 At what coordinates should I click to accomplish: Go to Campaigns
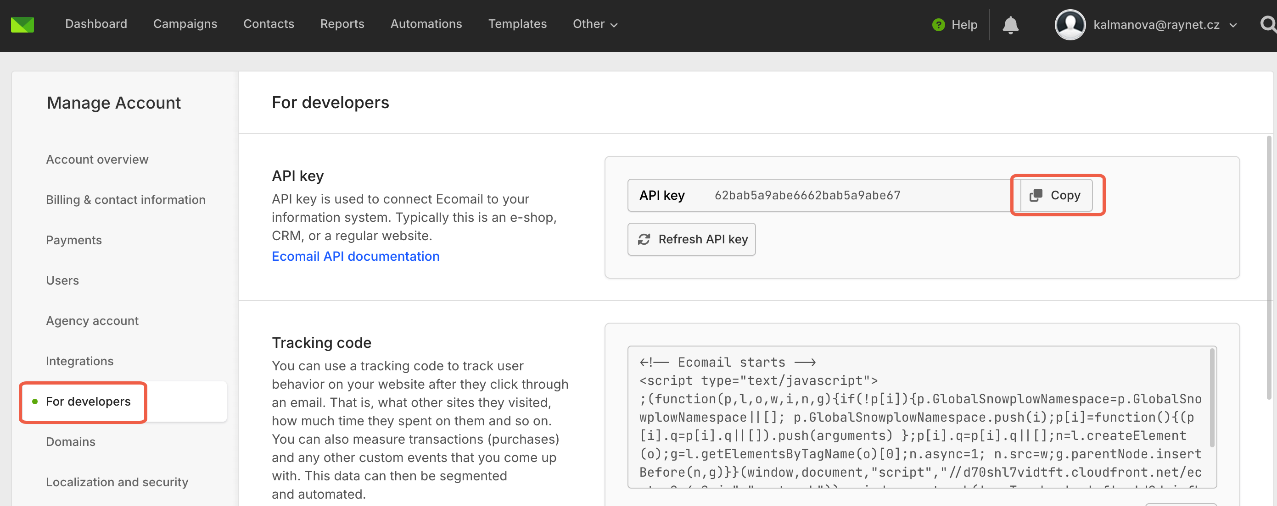pyautogui.click(x=185, y=24)
